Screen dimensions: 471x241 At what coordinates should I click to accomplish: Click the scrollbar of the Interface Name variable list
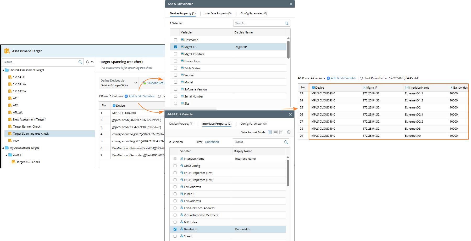click(x=288, y=173)
